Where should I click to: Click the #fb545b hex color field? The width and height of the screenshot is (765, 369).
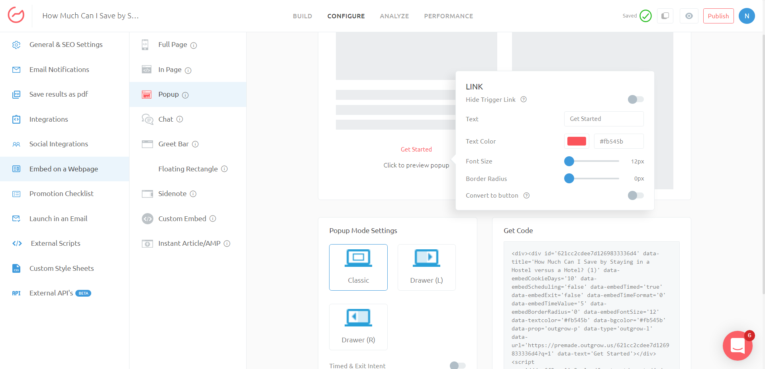[x=619, y=141]
